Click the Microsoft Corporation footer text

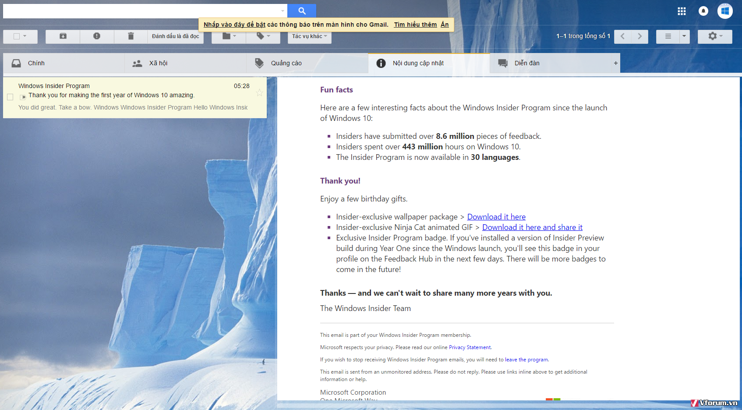coord(353,392)
